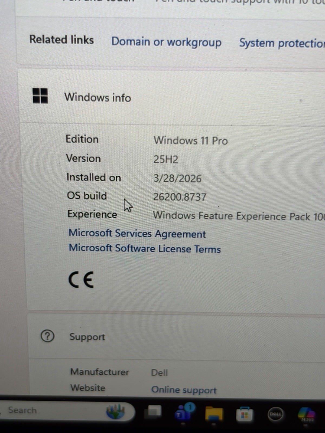Viewport: 325px width, 433px height.
Task: Select the Windows Feature Experience Pack value
Action: tap(239, 216)
